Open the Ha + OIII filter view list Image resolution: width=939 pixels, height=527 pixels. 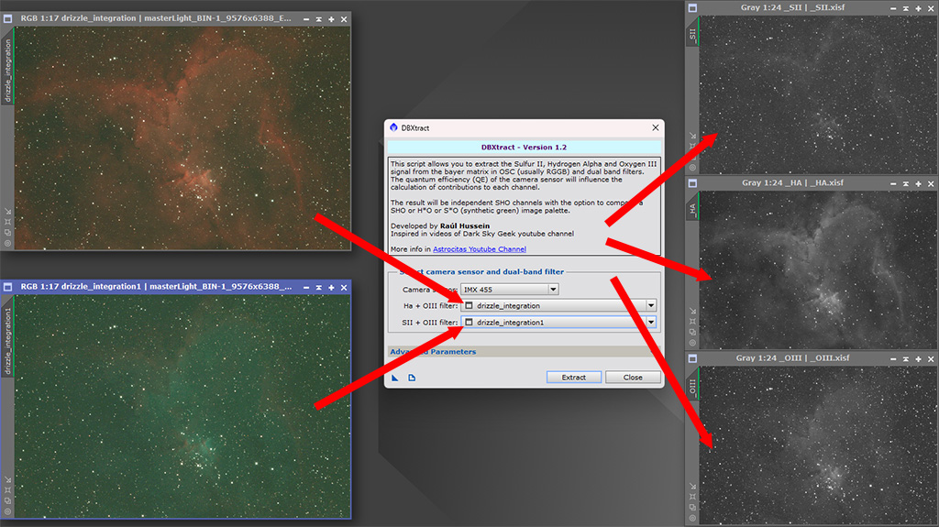(x=651, y=306)
